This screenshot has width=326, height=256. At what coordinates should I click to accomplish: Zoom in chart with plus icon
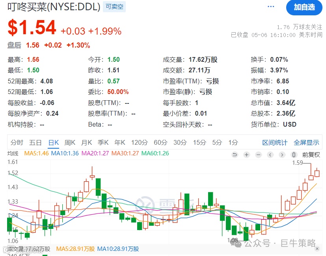(x=247, y=155)
